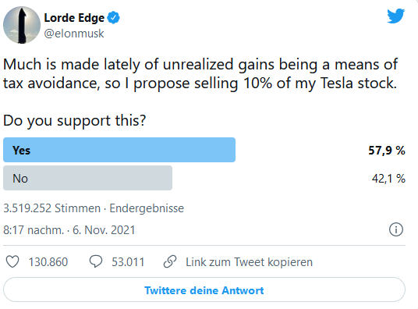Screen dimensions: 418x309
Task: Like the tweet with heart icon
Action: (12, 261)
